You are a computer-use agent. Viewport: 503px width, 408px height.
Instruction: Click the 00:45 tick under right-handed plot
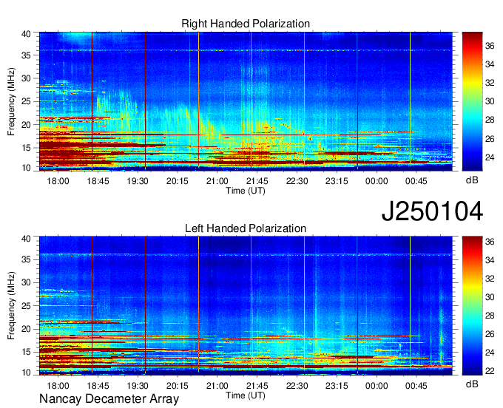416,181
